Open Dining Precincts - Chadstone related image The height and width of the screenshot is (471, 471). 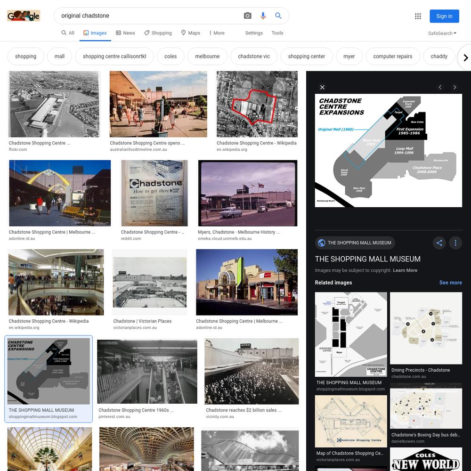click(x=426, y=328)
